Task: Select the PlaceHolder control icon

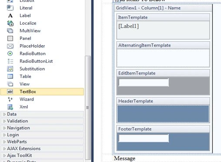Action: click(x=10, y=46)
